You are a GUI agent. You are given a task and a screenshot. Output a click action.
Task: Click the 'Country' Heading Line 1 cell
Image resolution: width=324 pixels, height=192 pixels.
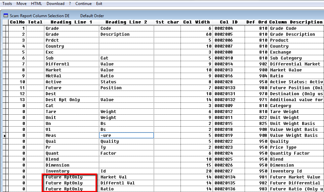point(71,46)
